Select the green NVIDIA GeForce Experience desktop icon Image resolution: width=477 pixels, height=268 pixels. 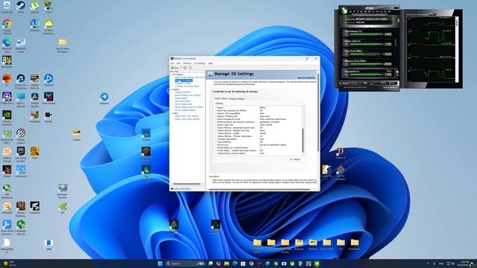7,117
